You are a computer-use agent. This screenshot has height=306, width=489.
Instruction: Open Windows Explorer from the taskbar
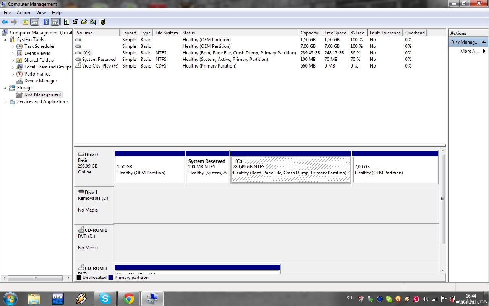point(34,298)
